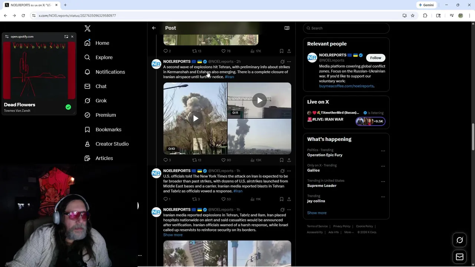Open the Gemini button in Chrome
Screen dimensions: 475x267
coord(426,5)
